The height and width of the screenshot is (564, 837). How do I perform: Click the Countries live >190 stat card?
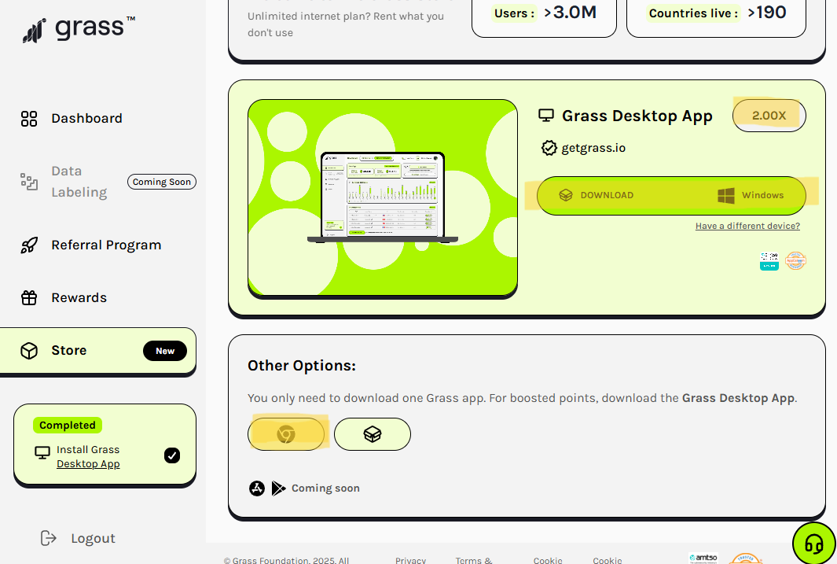click(x=716, y=14)
